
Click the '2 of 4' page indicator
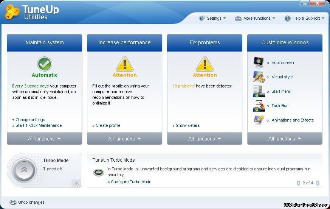308,183
